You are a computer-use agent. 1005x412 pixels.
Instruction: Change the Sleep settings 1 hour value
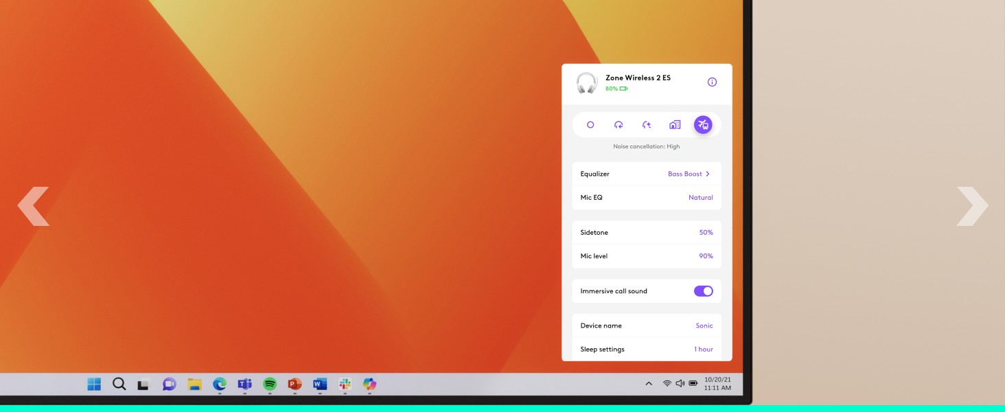[703, 350]
